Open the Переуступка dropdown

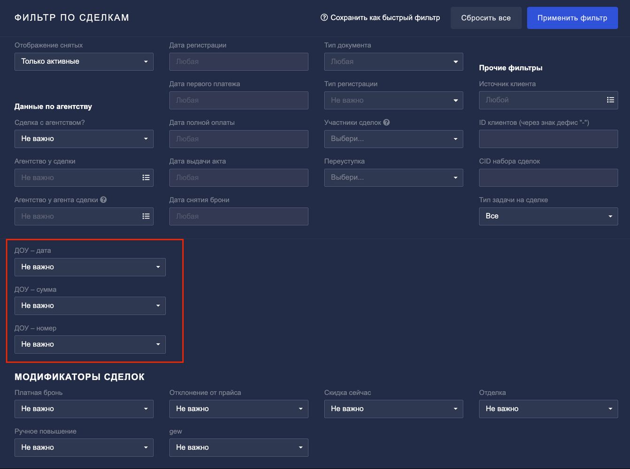pos(393,178)
